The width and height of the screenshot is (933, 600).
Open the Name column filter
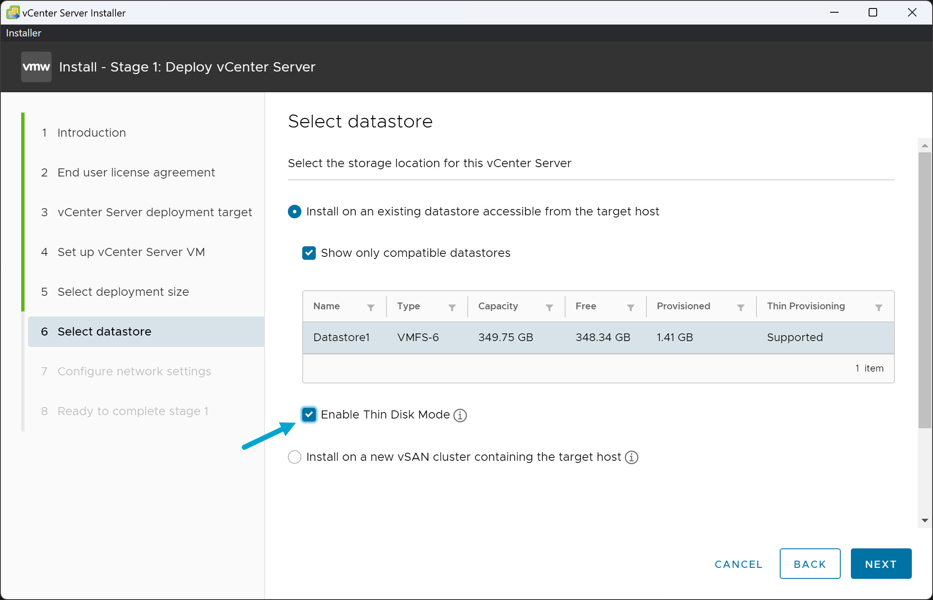coord(371,306)
